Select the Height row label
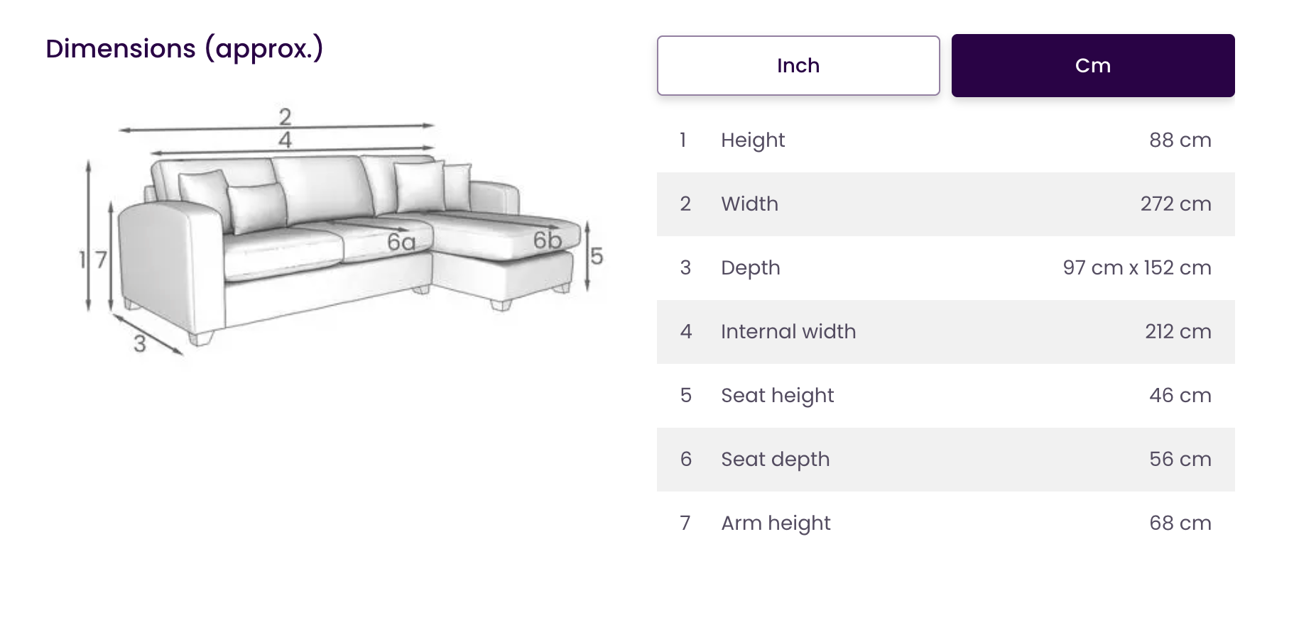The height and width of the screenshot is (627, 1294). pyautogui.click(x=753, y=140)
